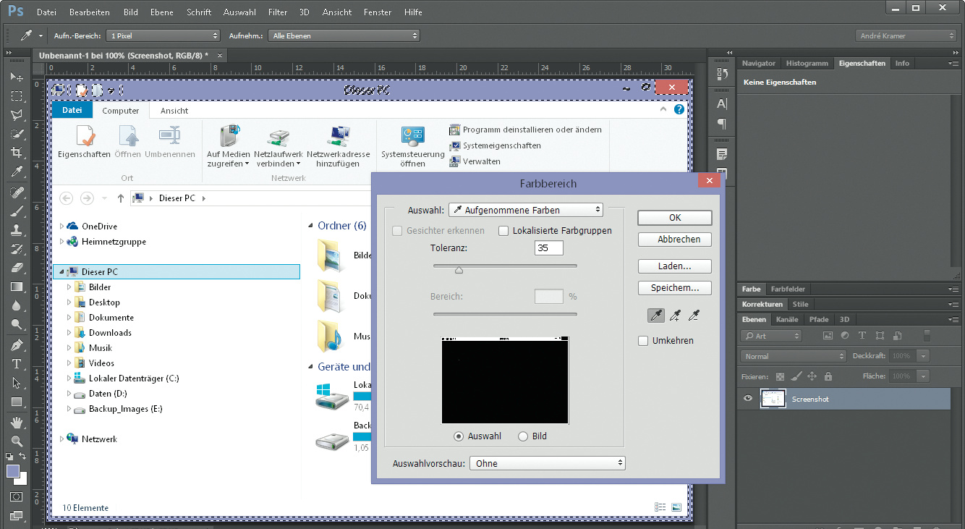Click the subtract-from-sample eyedropper in Farbbereich
Viewport: 965px width, 529px height.
coord(694,316)
